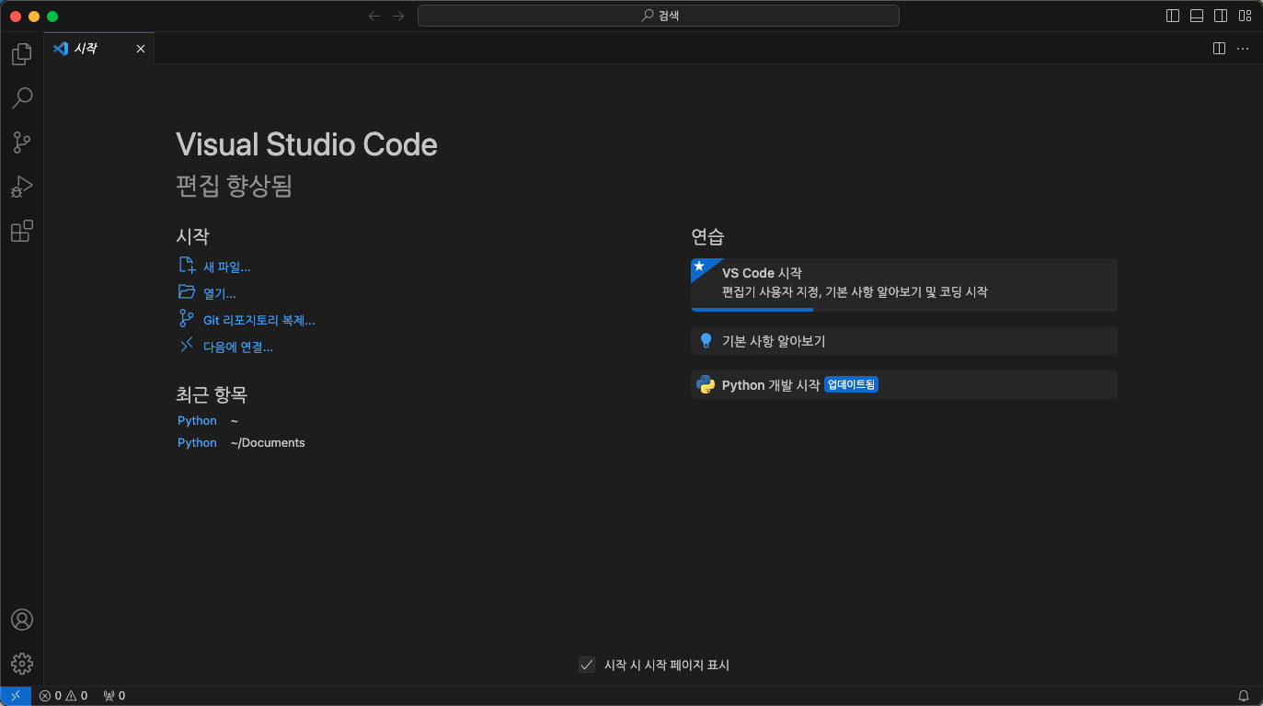Open the editor more actions ellipsis
1263x706 pixels.
(1243, 49)
